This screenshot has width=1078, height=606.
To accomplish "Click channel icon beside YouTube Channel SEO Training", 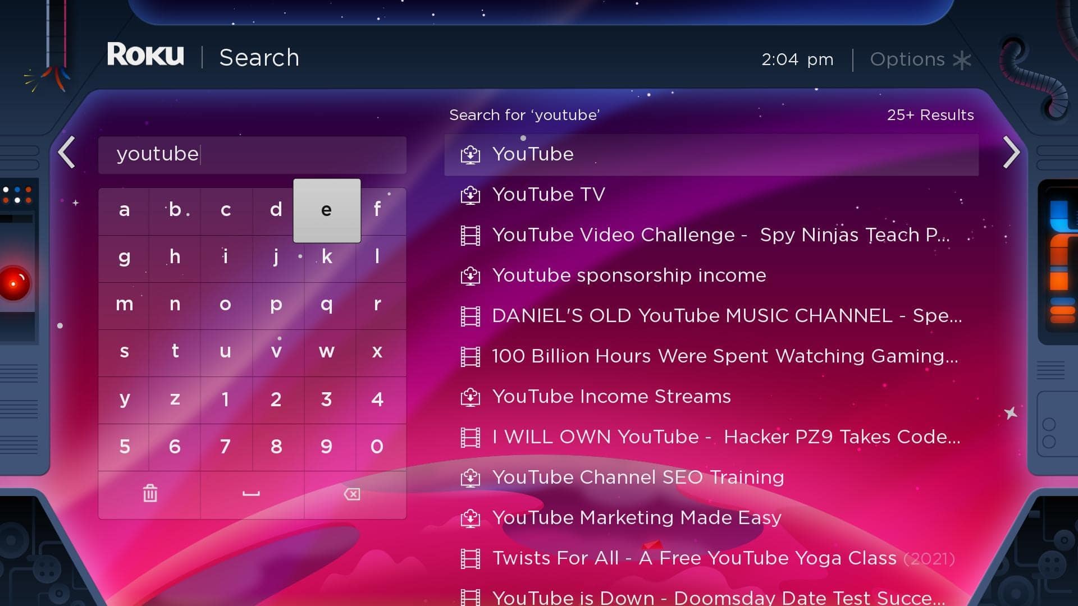I will pyautogui.click(x=471, y=478).
